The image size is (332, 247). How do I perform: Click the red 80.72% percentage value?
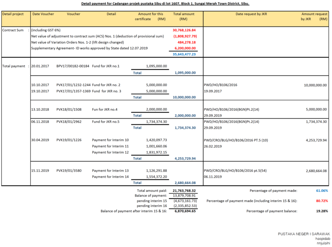(321, 201)
